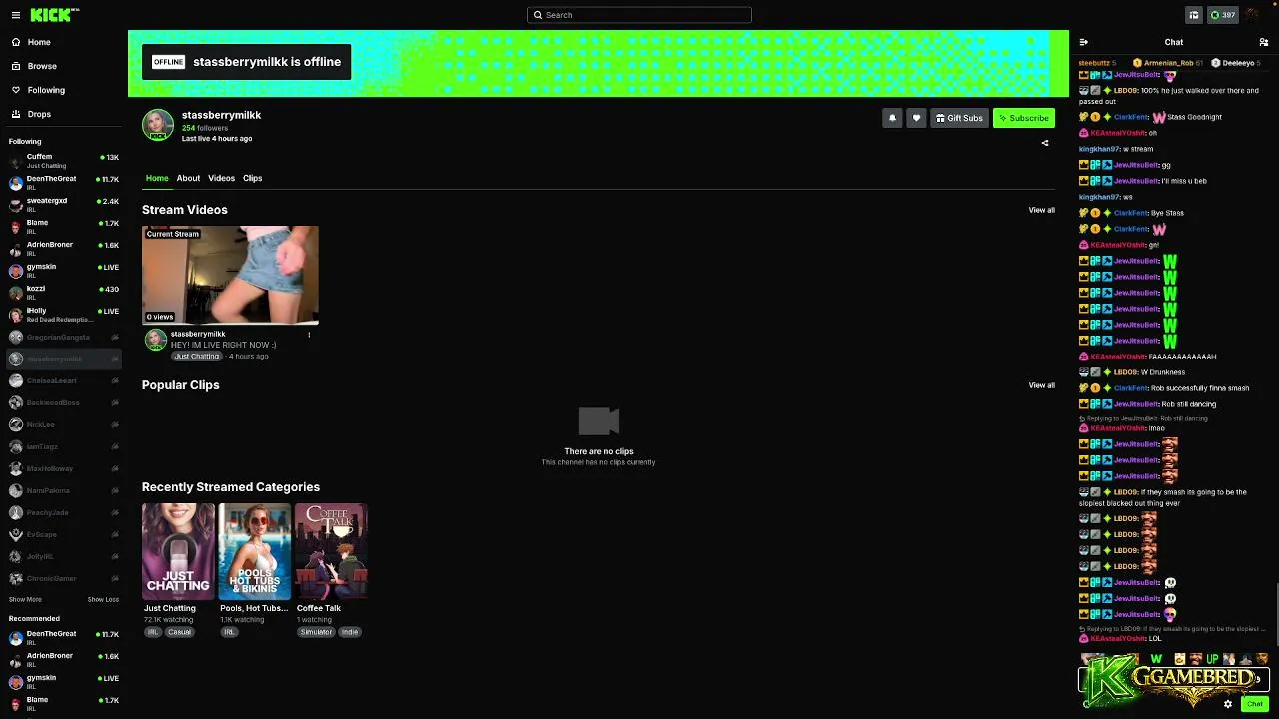
Task: Click the green Subscribe button
Action: click(x=1024, y=118)
